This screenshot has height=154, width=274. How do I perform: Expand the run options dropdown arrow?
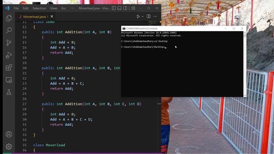click(x=143, y=16)
